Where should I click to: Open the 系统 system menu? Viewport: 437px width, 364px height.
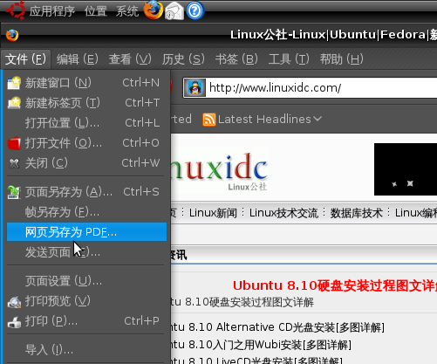[127, 11]
